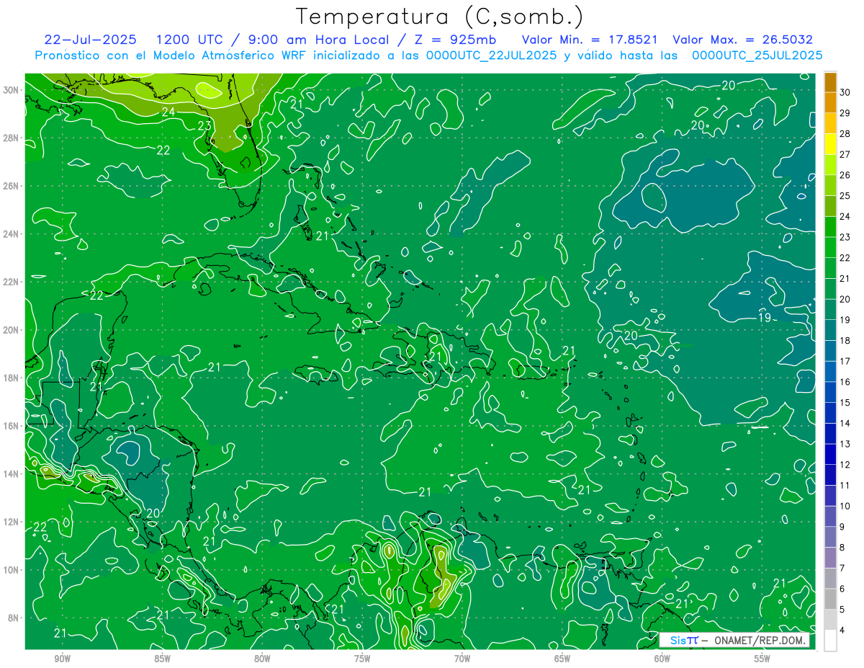Click latitude axis label '30N'
The width and height of the screenshot is (864, 668).
(11, 90)
